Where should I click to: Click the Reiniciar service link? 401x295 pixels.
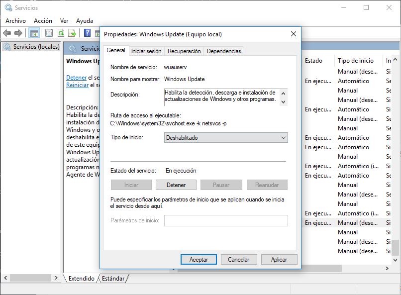[x=77, y=85]
